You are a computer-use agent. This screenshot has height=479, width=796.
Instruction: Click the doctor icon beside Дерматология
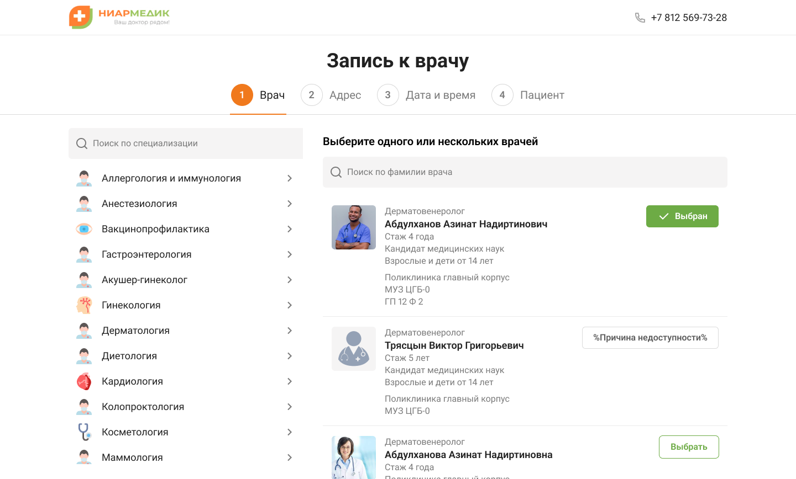click(x=84, y=331)
